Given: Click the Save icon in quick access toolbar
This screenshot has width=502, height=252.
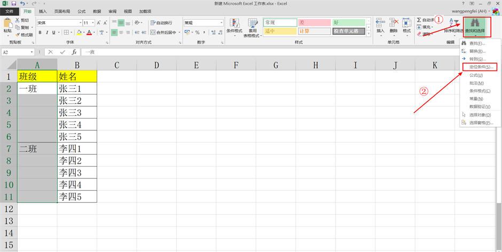Looking at the screenshot, I should click(14, 3).
